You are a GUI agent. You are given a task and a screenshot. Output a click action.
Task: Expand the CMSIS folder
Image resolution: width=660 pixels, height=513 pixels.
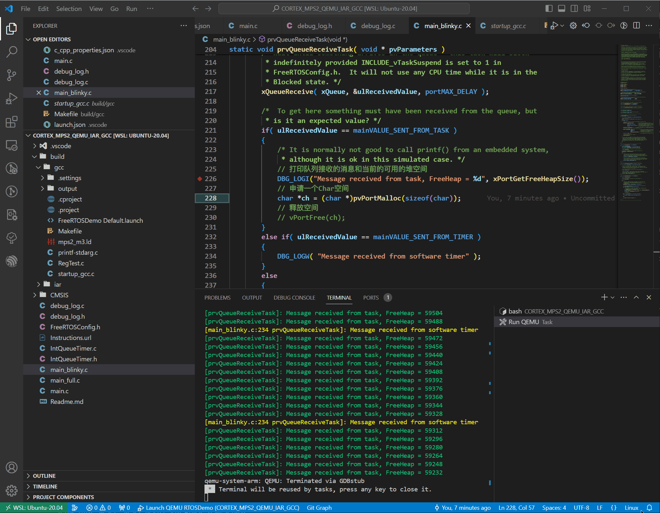pyautogui.click(x=35, y=295)
